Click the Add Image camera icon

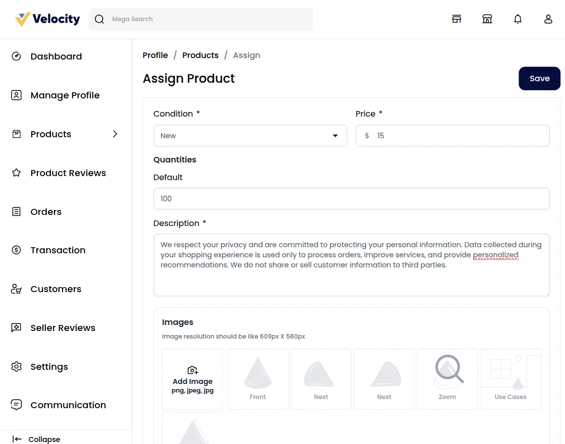[x=192, y=369]
